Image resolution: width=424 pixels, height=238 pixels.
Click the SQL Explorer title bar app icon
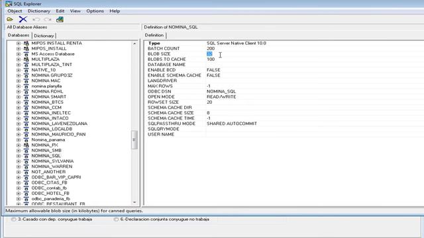pyautogui.click(x=9, y=4)
